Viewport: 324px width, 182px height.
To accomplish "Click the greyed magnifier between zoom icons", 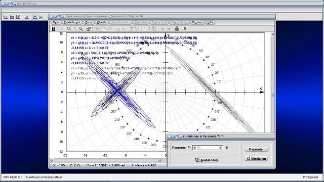I will [x=75, y=29].
